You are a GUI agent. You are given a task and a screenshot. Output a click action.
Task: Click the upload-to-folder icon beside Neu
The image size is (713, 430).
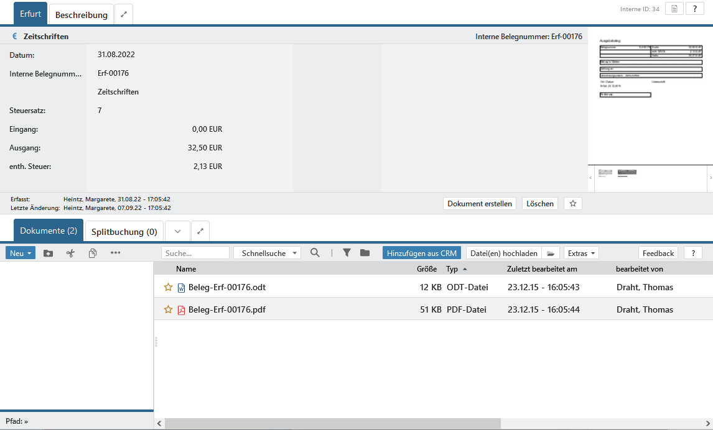(48, 253)
